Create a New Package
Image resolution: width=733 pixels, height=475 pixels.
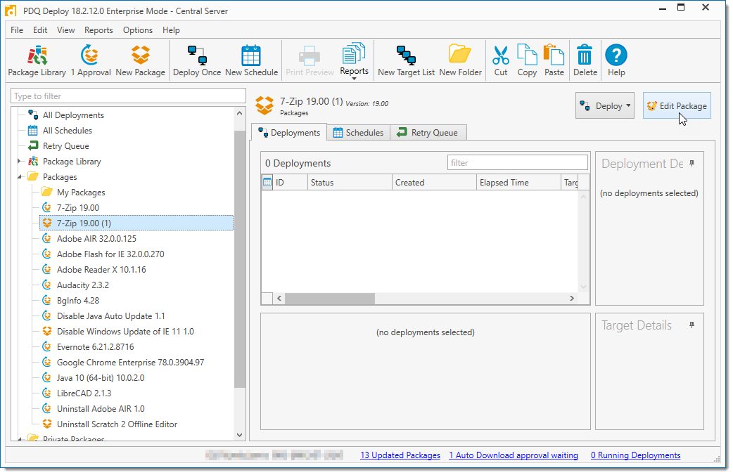140,60
